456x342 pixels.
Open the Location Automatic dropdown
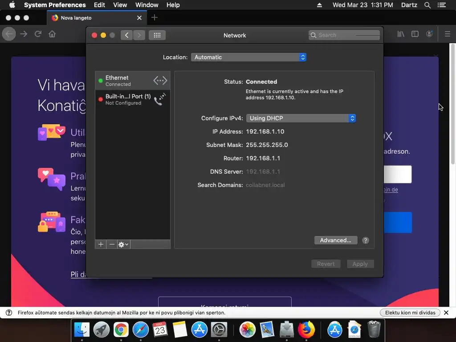click(248, 57)
